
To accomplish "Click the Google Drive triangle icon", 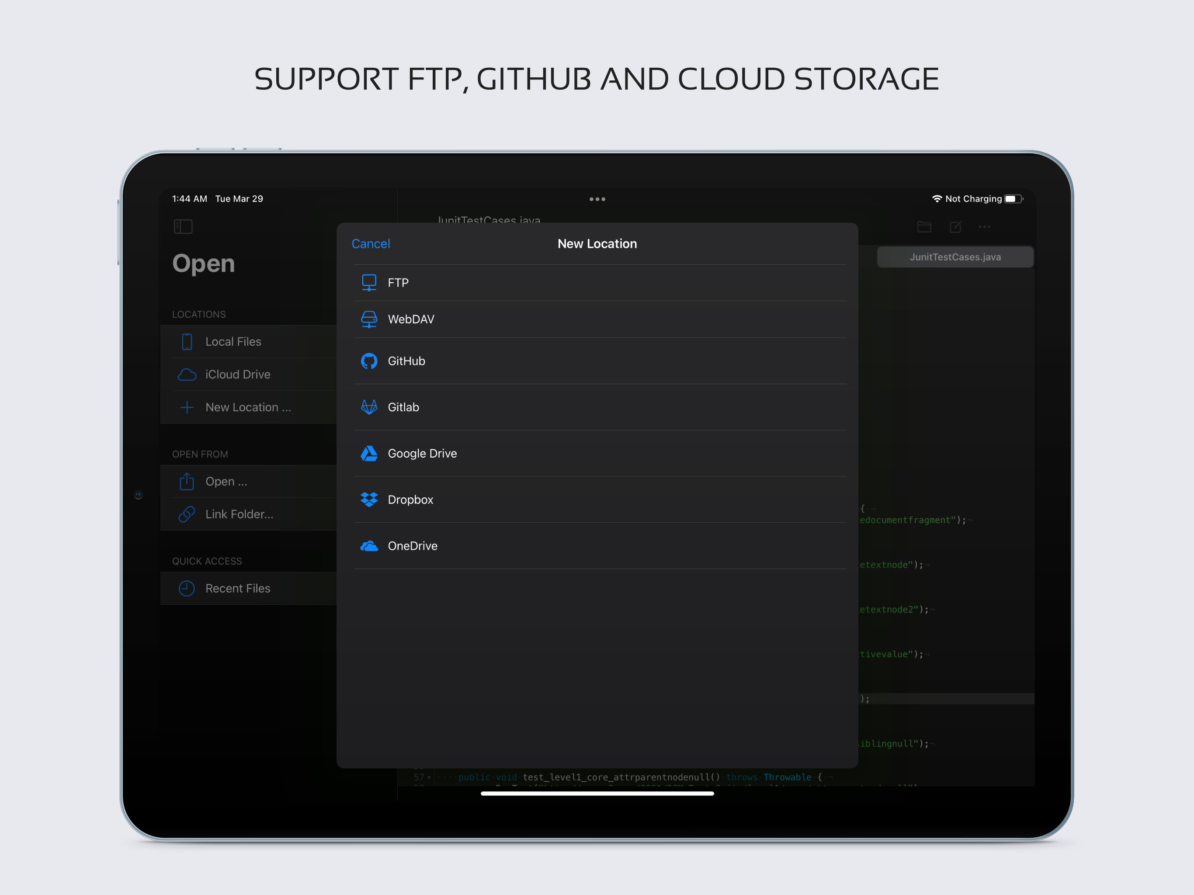I will [x=369, y=454].
